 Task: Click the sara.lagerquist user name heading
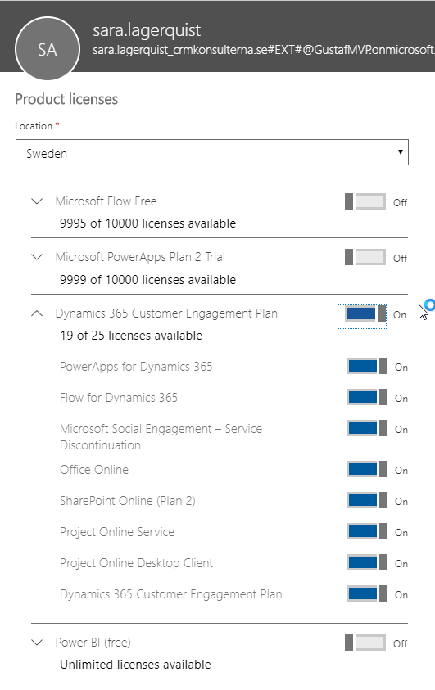coord(147,30)
